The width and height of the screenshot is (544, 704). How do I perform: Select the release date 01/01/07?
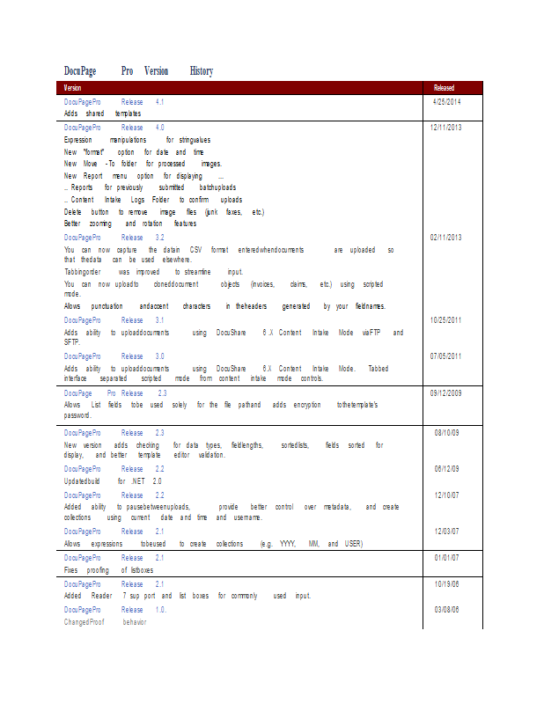pos(446,558)
